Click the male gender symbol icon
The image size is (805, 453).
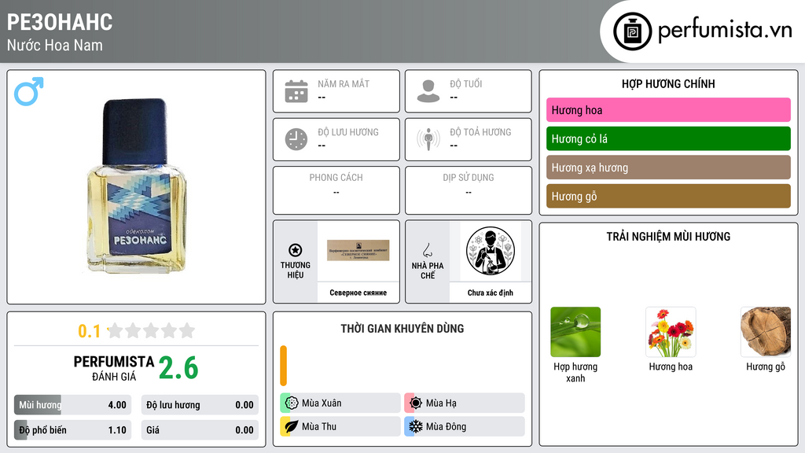29,91
